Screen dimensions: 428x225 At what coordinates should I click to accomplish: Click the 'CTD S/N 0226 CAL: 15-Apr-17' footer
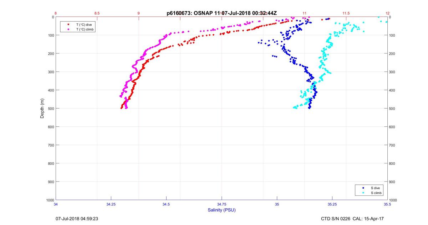[x=353, y=219]
